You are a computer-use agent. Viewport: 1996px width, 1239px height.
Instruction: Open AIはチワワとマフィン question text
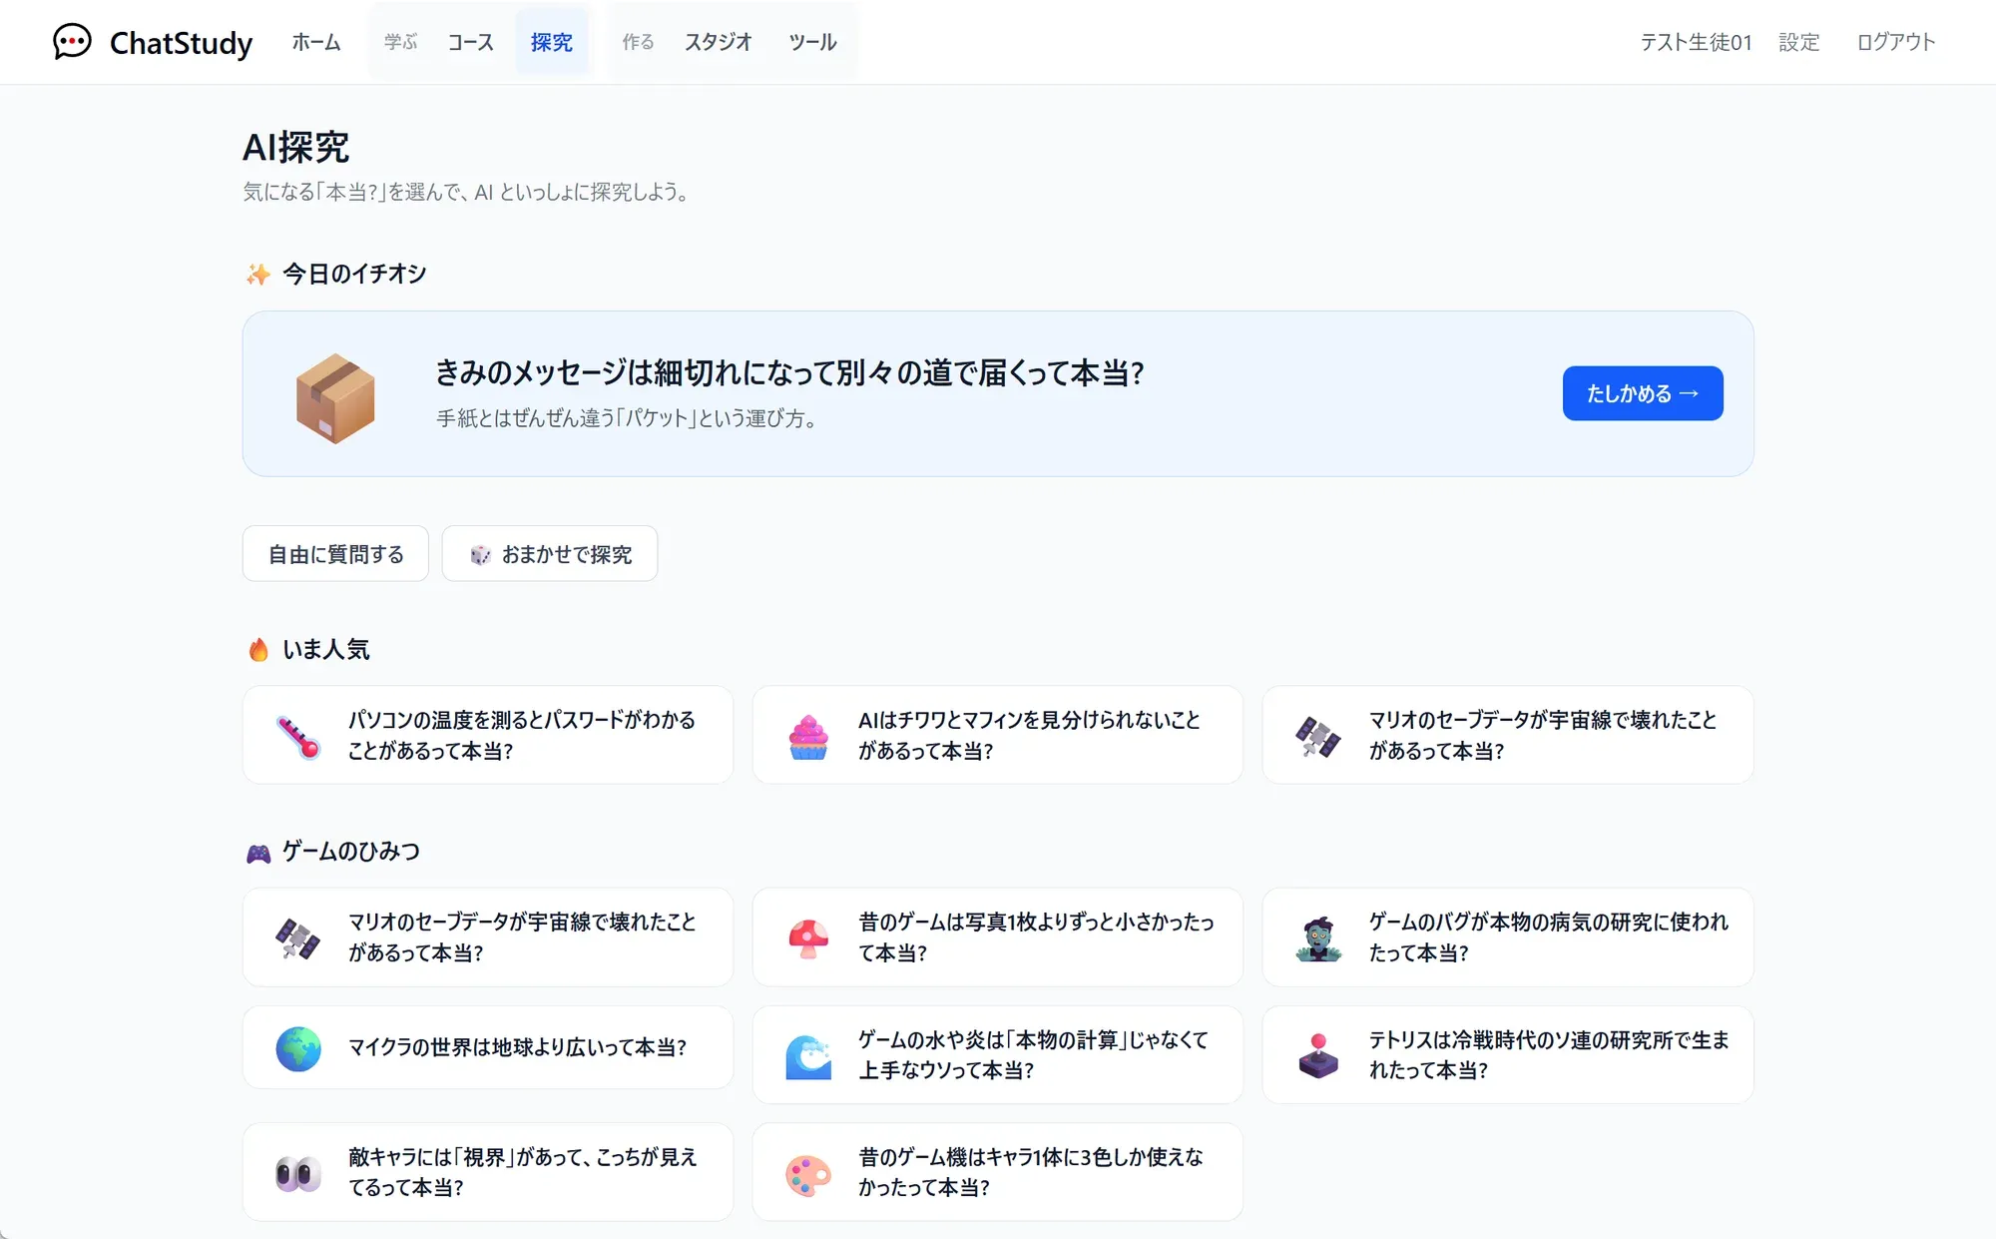point(1029,735)
